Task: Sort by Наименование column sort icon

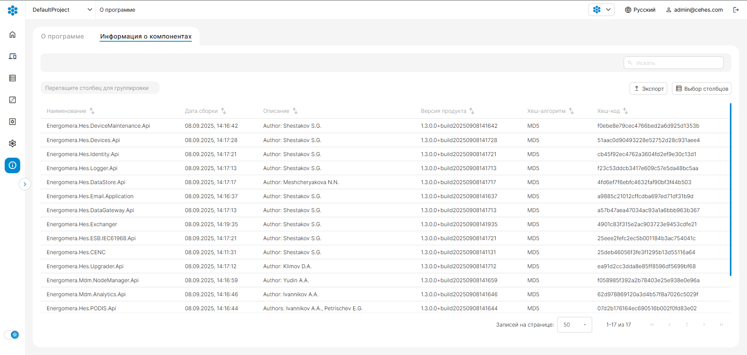Action: (92, 111)
